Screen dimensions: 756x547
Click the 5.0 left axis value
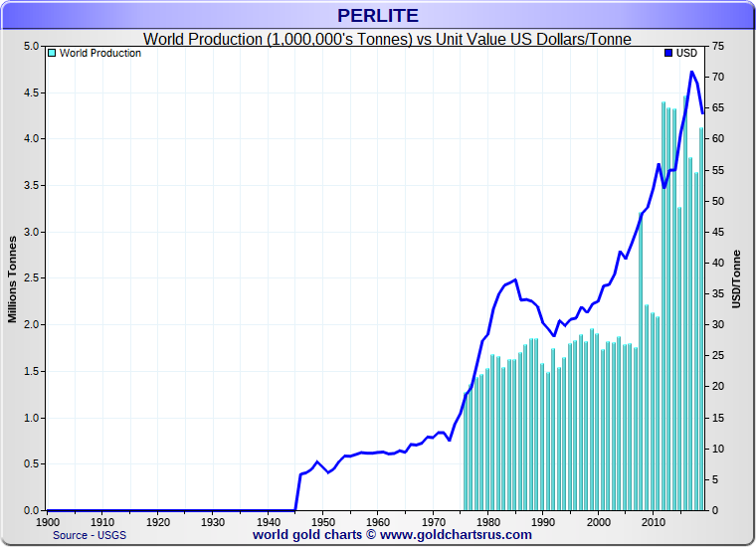coord(31,47)
